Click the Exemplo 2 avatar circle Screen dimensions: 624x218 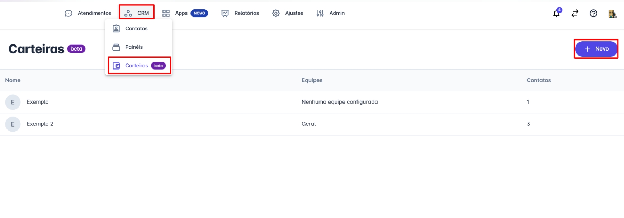click(x=13, y=124)
